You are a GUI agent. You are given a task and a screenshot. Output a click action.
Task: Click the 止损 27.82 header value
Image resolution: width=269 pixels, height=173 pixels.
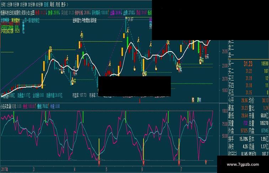pyautogui.click(x=128, y=13)
